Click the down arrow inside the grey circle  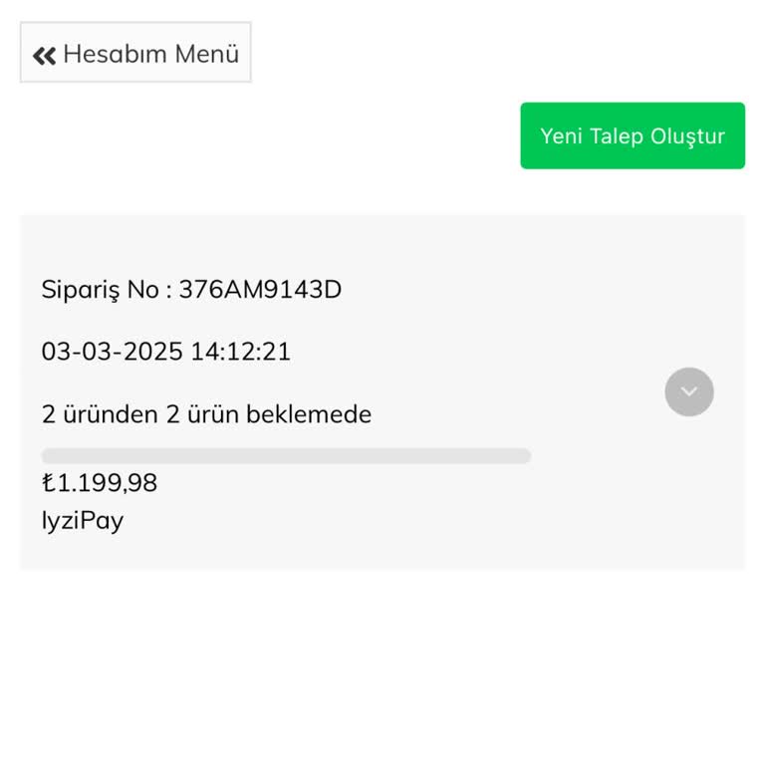[689, 392]
